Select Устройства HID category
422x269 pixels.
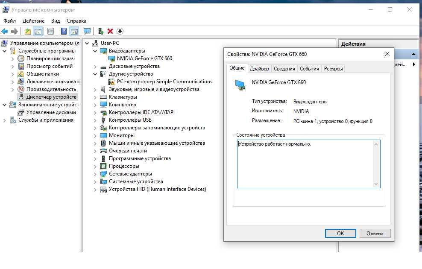(x=158, y=189)
